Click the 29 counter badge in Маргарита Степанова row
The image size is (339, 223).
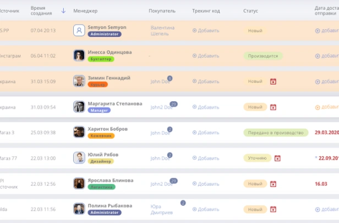point(173,104)
